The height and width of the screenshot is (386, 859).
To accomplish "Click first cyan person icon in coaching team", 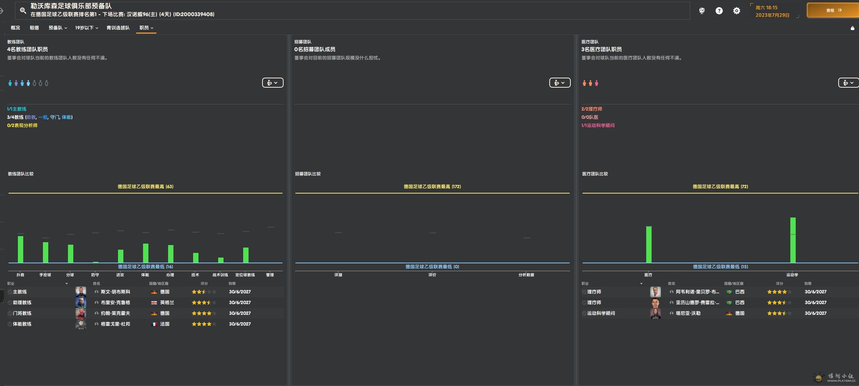I will pyautogui.click(x=10, y=83).
